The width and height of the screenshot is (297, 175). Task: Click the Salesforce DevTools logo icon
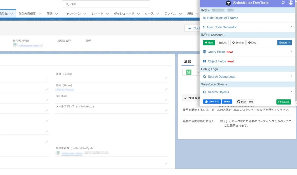coord(228,3)
